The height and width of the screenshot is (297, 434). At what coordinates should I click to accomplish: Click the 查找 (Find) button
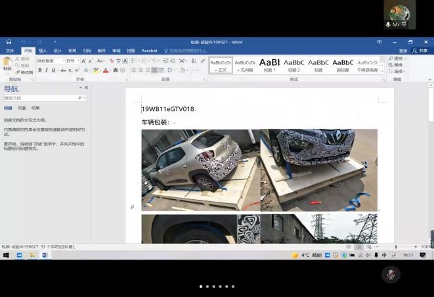coord(397,58)
